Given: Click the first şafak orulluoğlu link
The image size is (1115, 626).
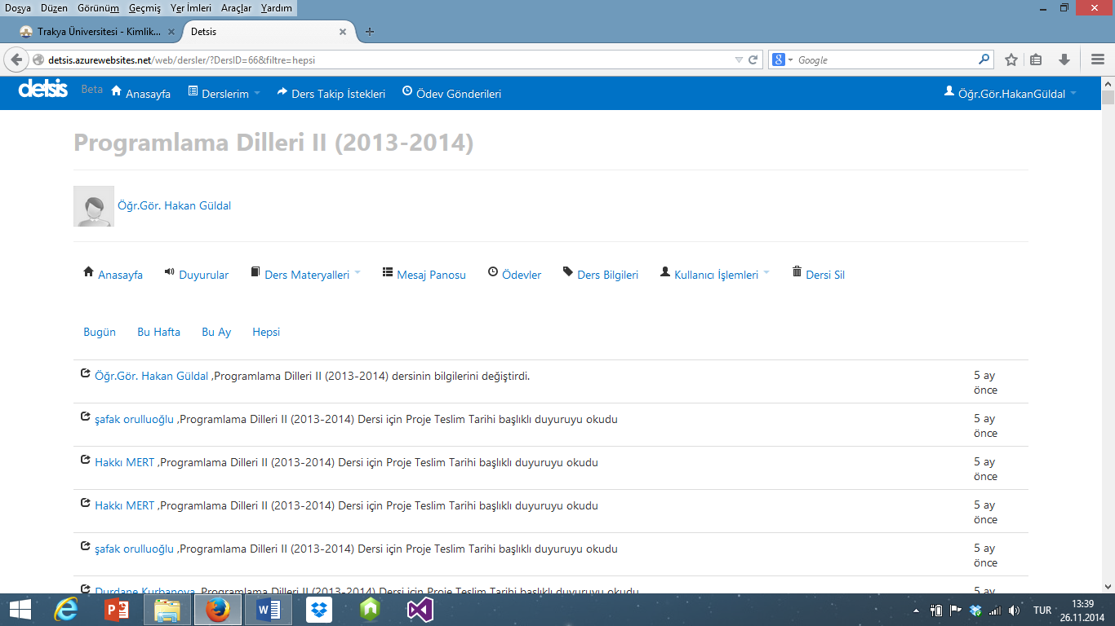Looking at the screenshot, I should [x=134, y=419].
